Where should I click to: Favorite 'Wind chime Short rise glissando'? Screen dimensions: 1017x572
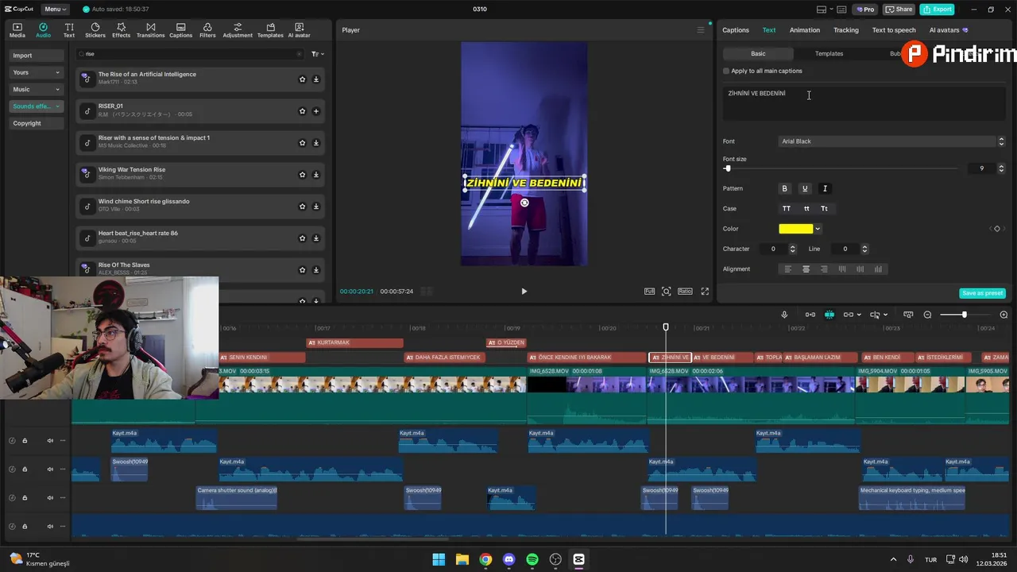[x=302, y=207]
